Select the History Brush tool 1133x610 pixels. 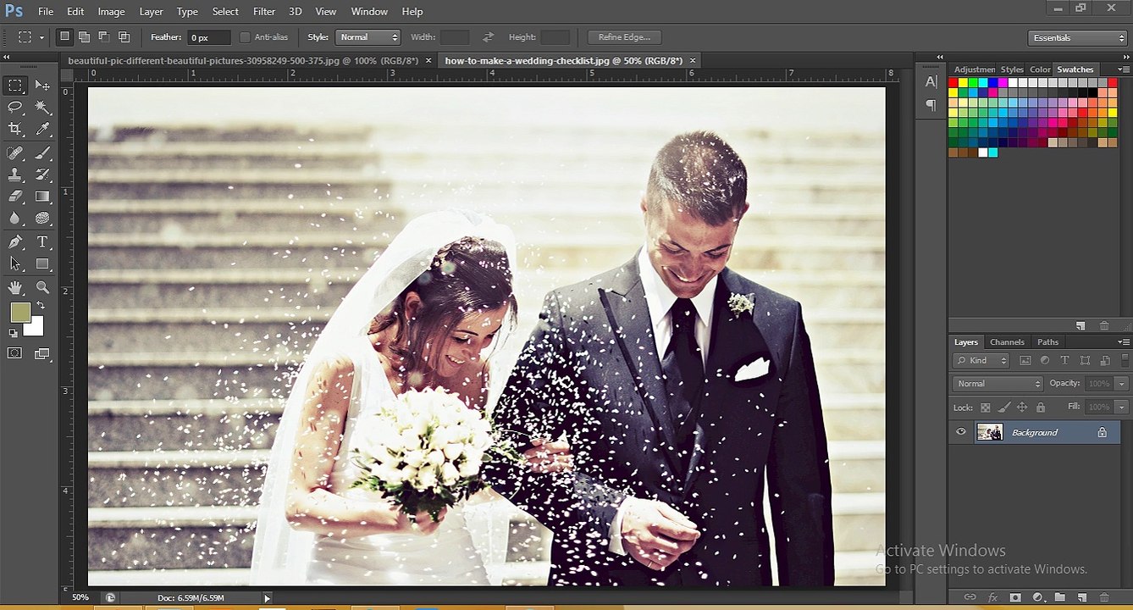[42, 175]
